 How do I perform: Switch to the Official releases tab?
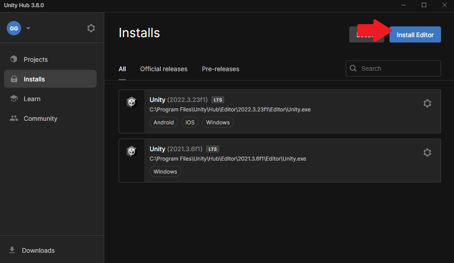point(163,69)
